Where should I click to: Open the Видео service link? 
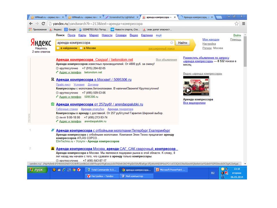click(134, 35)
